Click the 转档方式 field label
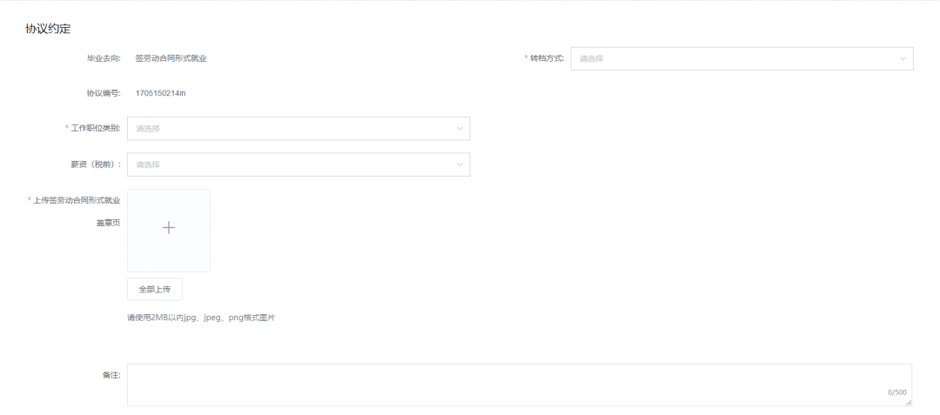The width and height of the screenshot is (940, 415). 547,58
